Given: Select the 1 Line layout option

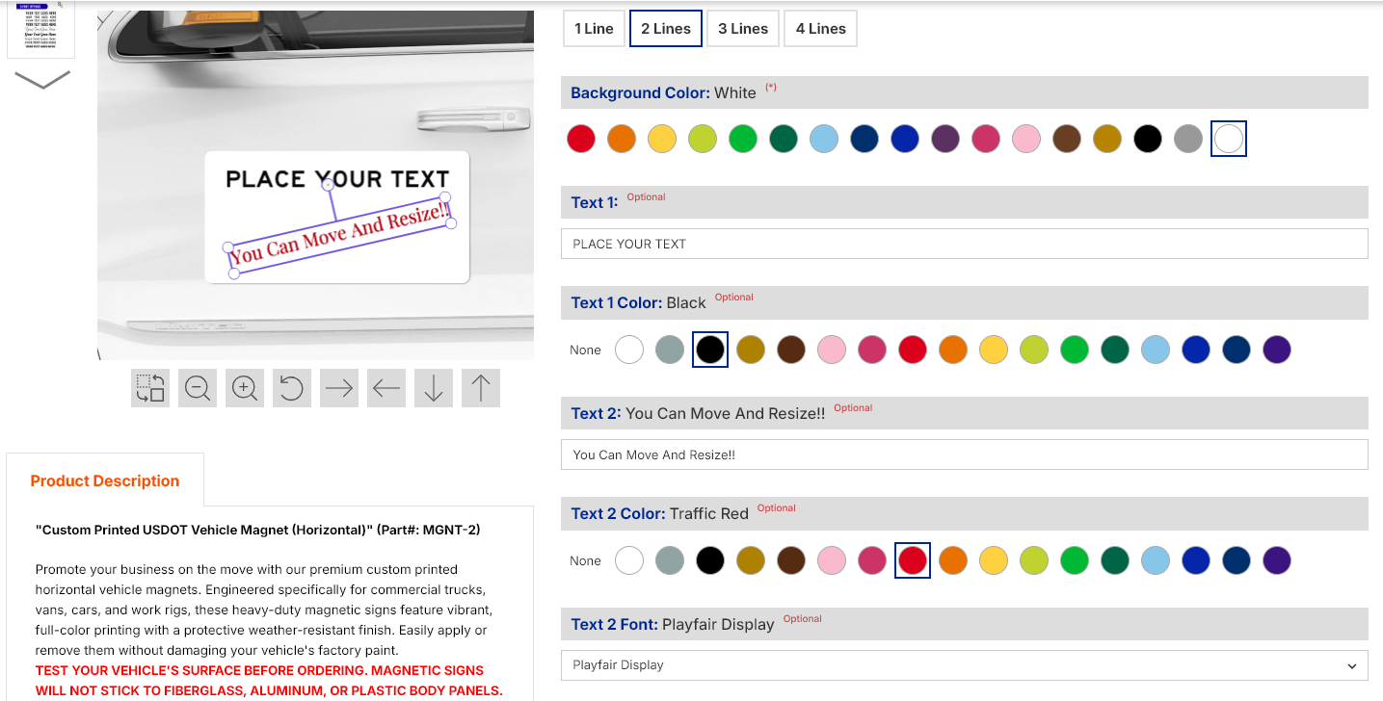Looking at the screenshot, I should [x=594, y=29].
